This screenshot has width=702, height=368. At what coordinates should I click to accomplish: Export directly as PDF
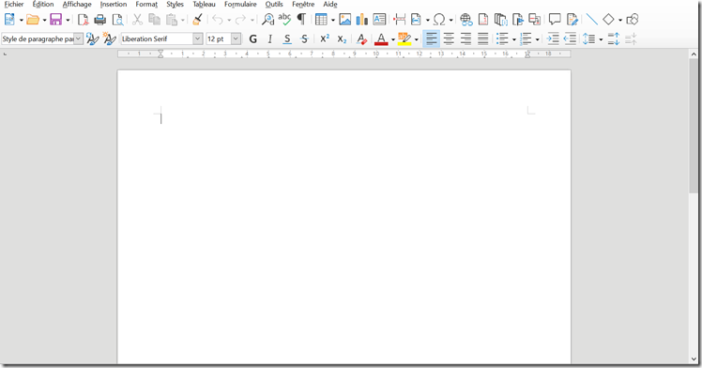83,20
